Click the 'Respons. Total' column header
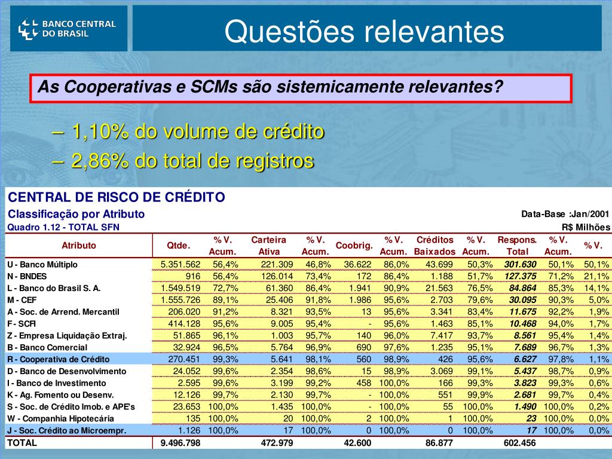612x459 pixels. [517, 246]
